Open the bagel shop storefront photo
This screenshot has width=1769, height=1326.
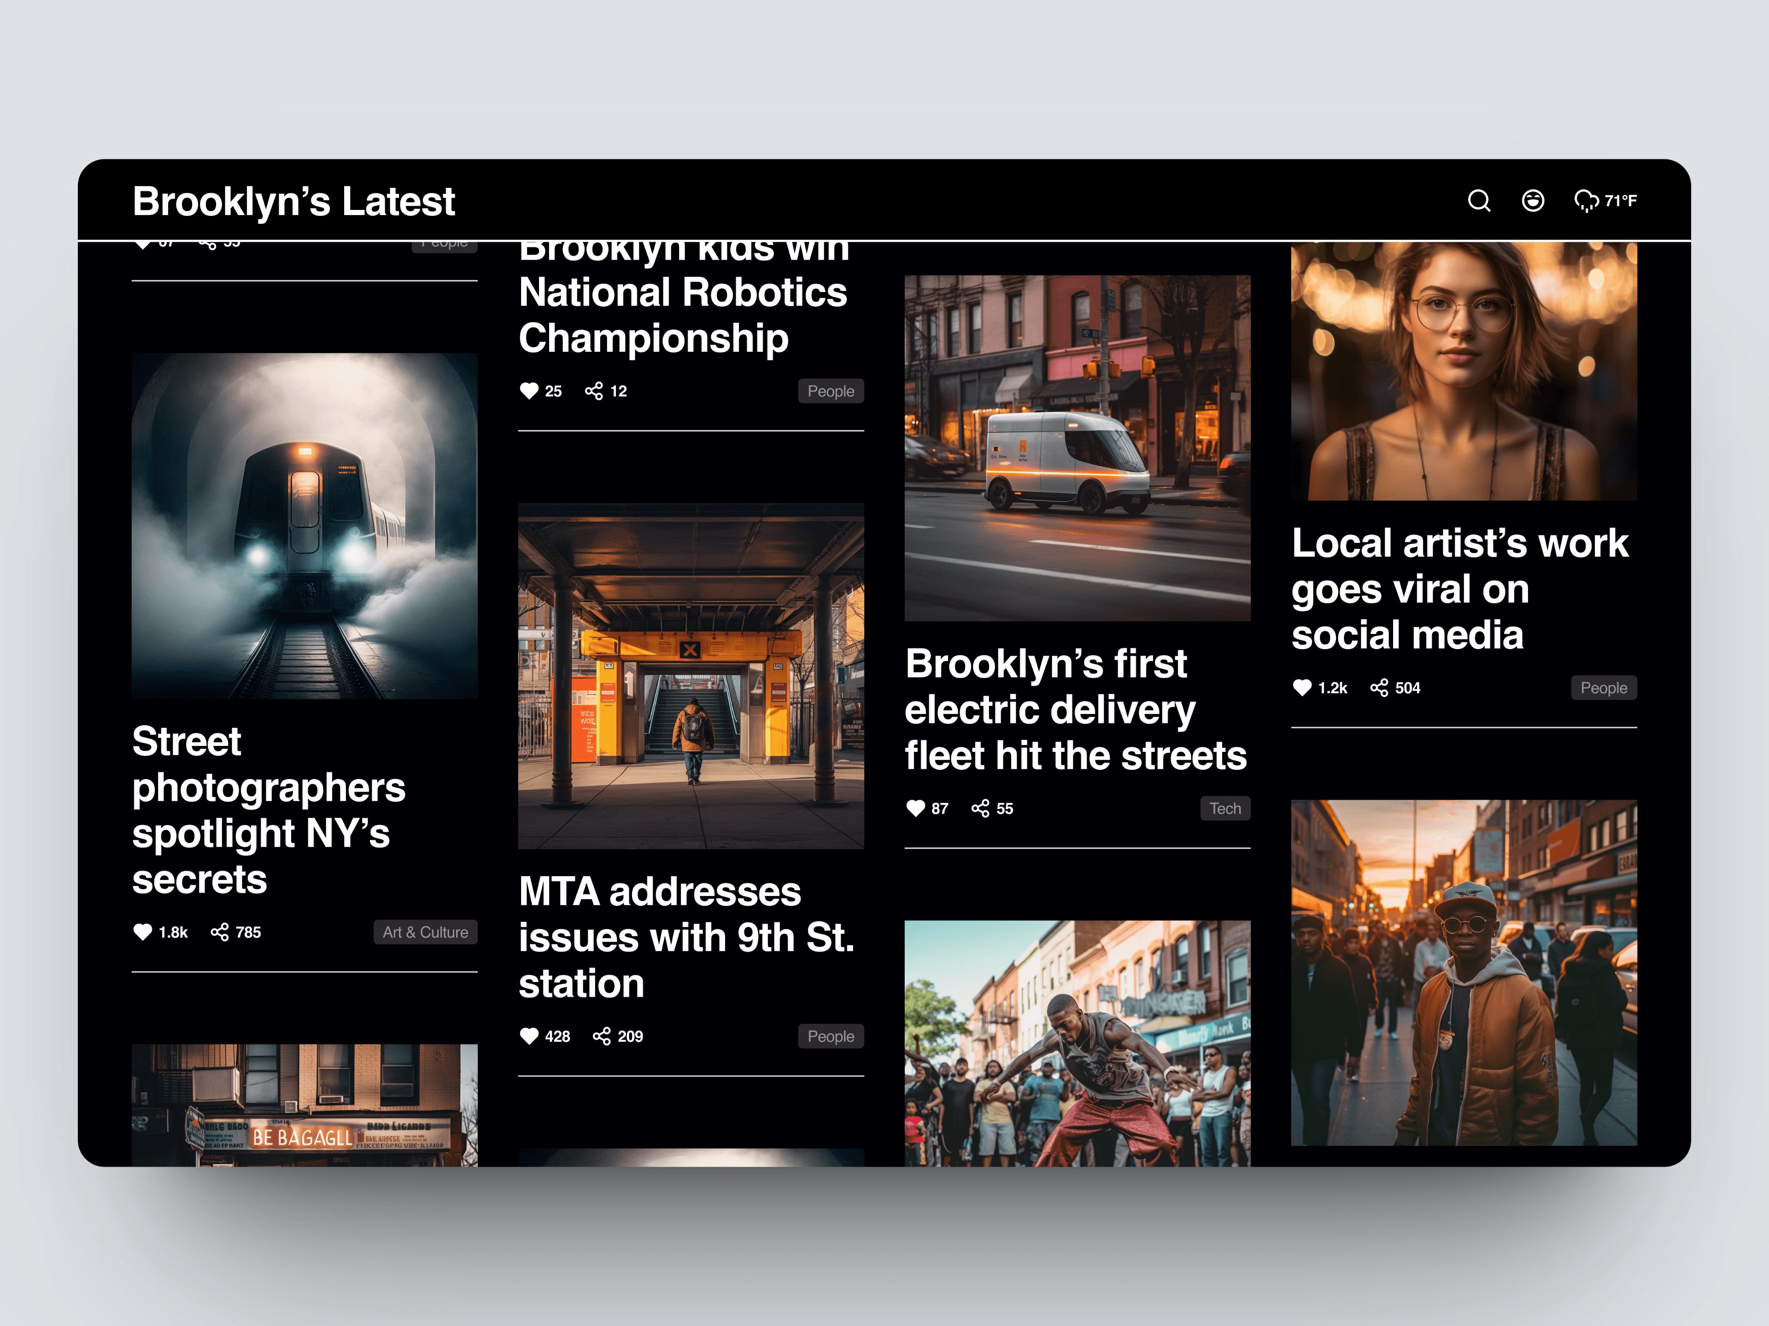pyautogui.click(x=305, y=1105)
